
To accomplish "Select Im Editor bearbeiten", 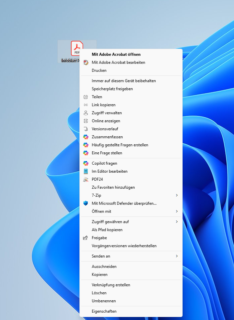I will (131, 171).
